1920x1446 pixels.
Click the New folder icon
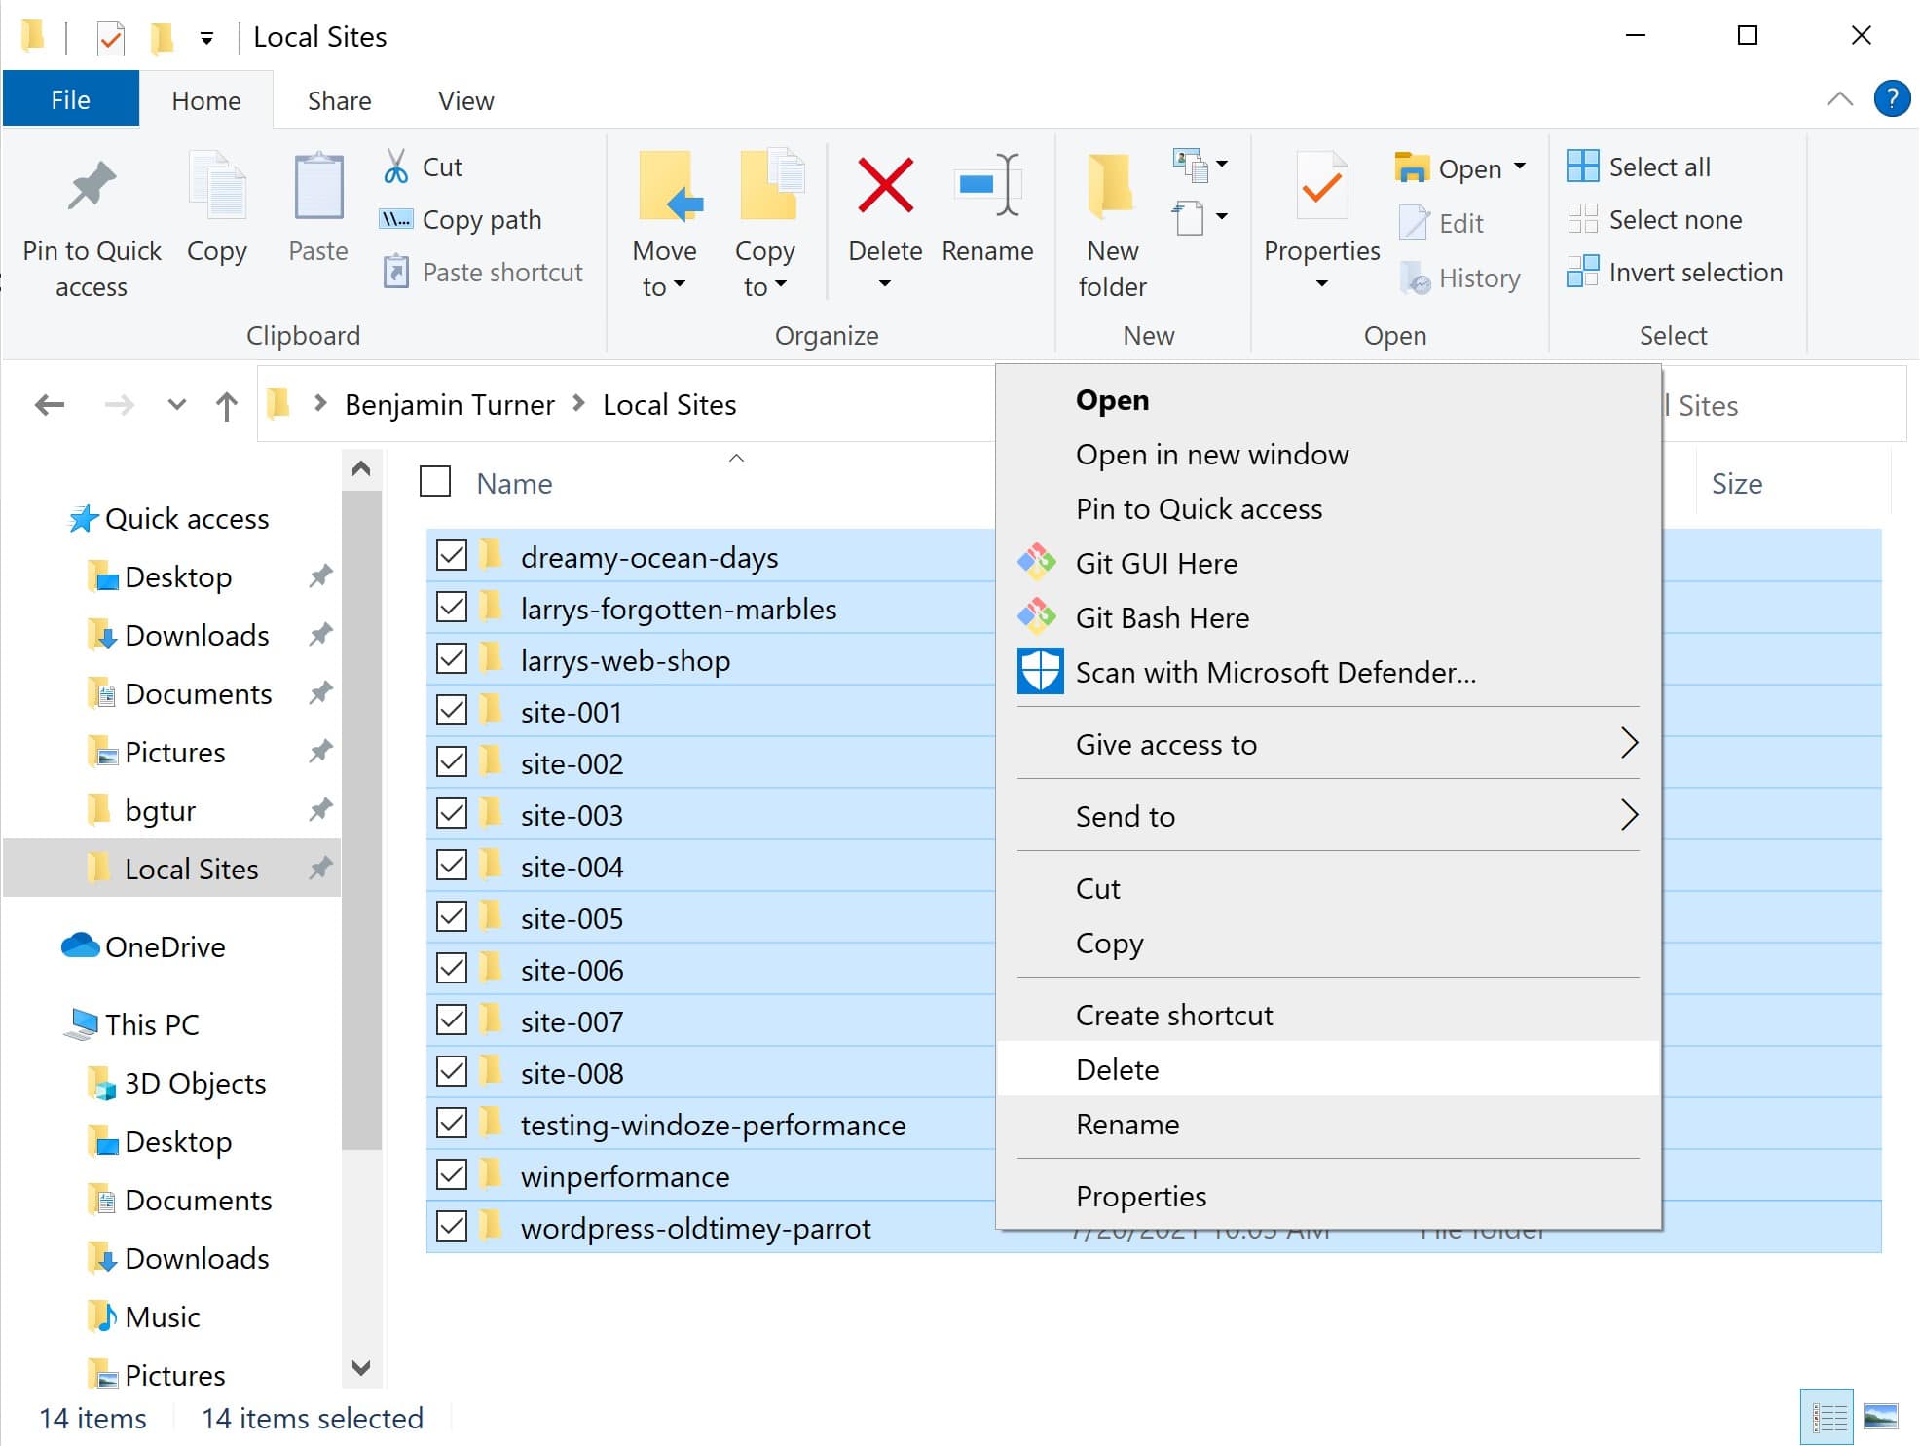click(1111, 186)
